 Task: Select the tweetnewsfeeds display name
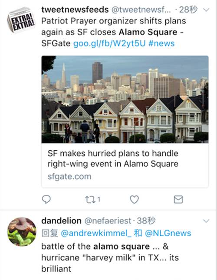tap(75, 10)
